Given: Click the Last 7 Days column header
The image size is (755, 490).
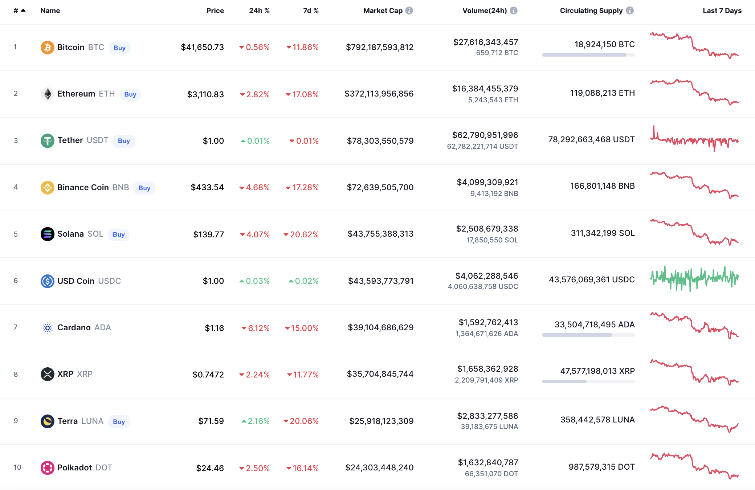Looking at the screenshot, I should click(x=722, y=11).
